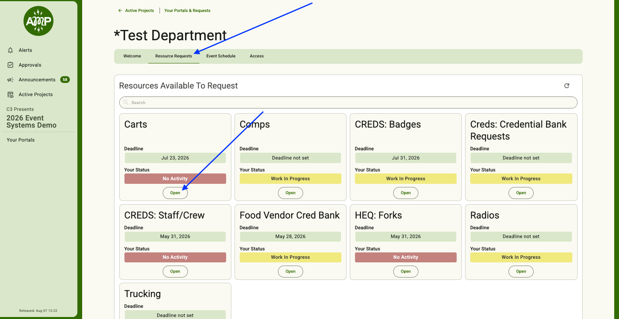This screenshot has width=619, height=319.
Task: Click the Active Projects sidebar icon
Action: [11, 95]
